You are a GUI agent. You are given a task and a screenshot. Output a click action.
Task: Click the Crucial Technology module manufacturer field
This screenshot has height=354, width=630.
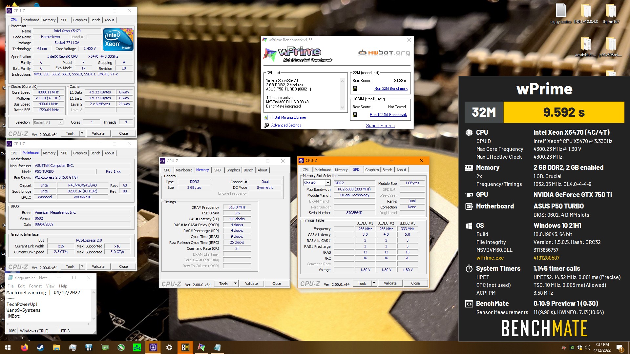click(354, 195)
